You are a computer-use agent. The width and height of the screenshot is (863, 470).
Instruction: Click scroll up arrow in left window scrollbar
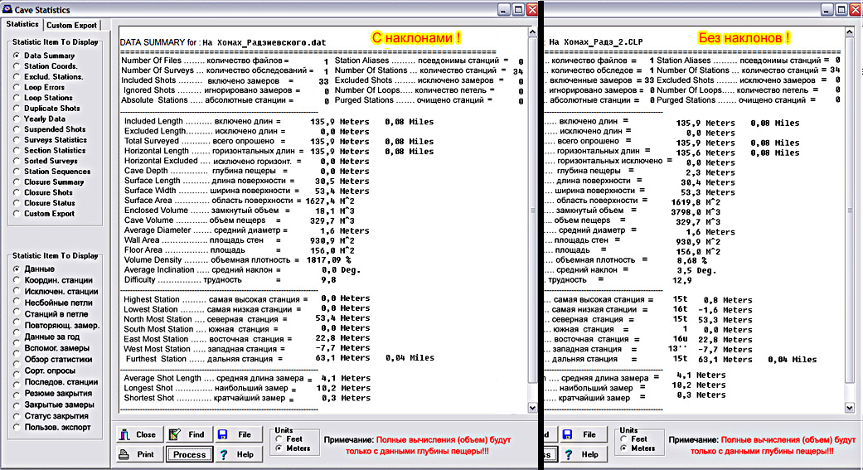pos(533,33)
